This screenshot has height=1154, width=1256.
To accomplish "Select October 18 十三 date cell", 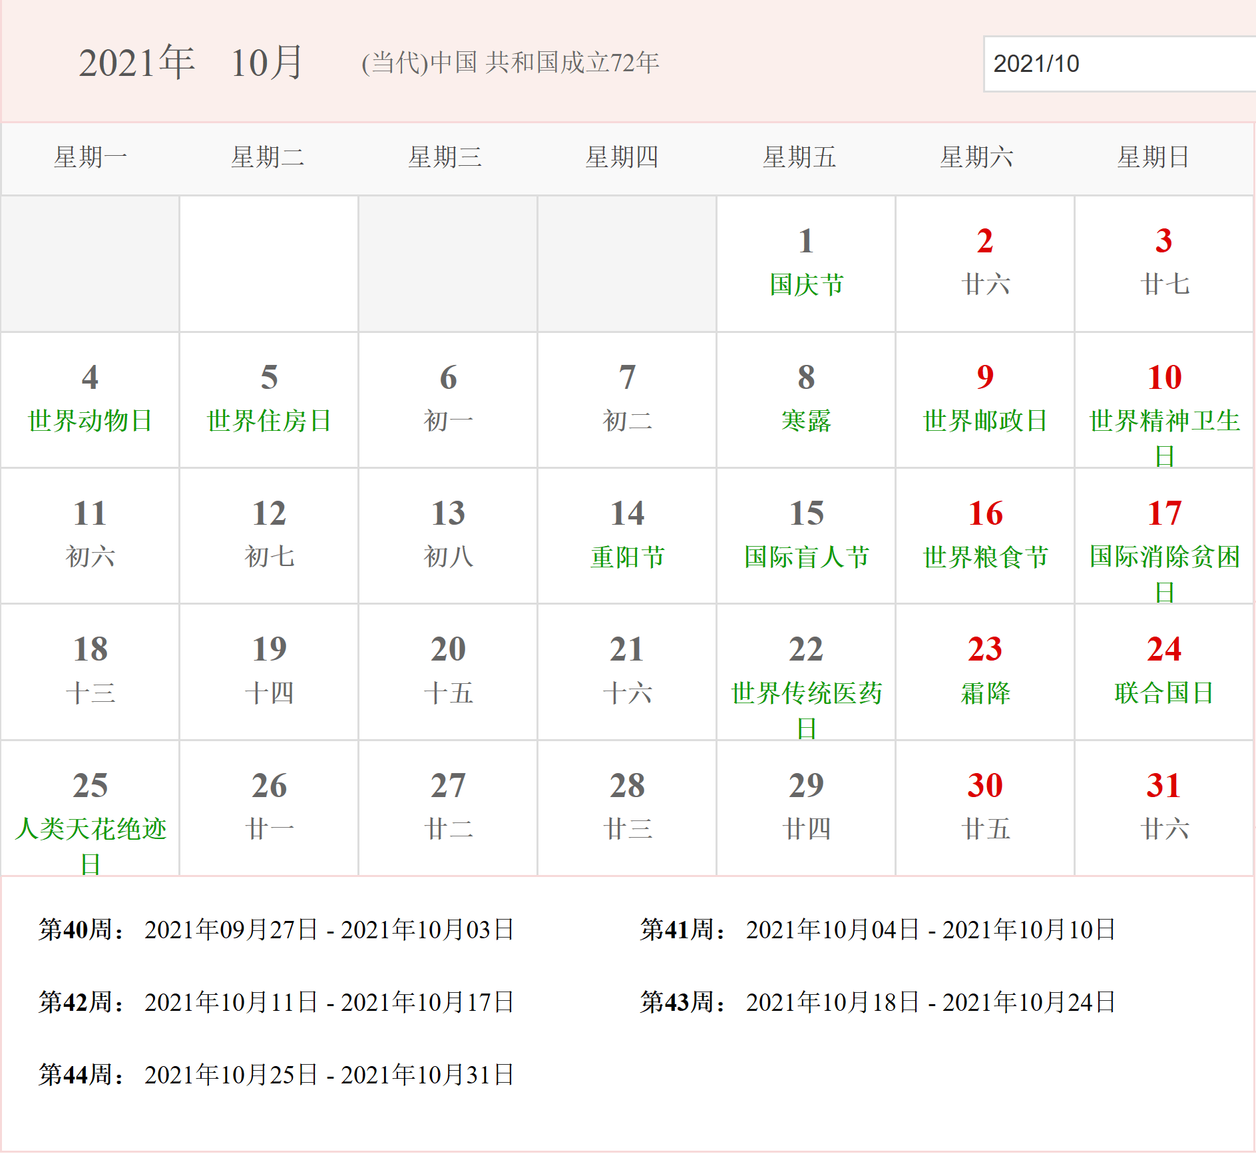I will tap(90, 672).
